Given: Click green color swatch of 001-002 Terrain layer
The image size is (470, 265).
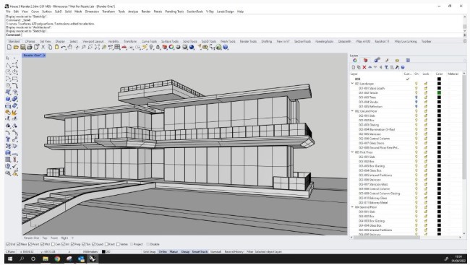Looking at the screenshot, I should [439, 93].
